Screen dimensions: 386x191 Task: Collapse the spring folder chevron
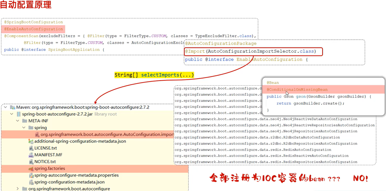pos(24,128)
